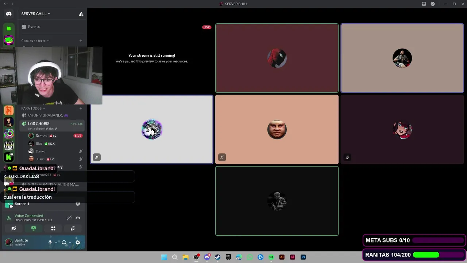Open the invite people icon beside SERVER CHILL
Screen dimensions: 467x263
pos(81,14)
